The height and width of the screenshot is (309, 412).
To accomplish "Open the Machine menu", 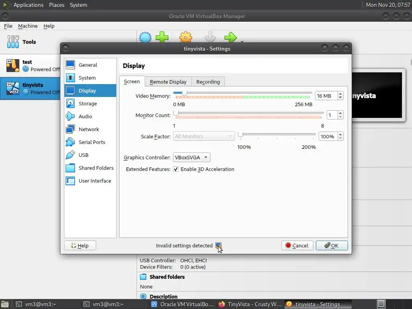I will pyautogui.click(x=28, y=26).
